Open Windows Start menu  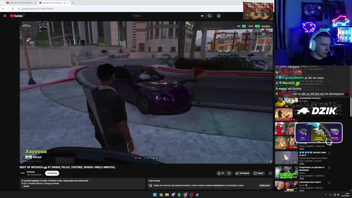pos(155,195)
